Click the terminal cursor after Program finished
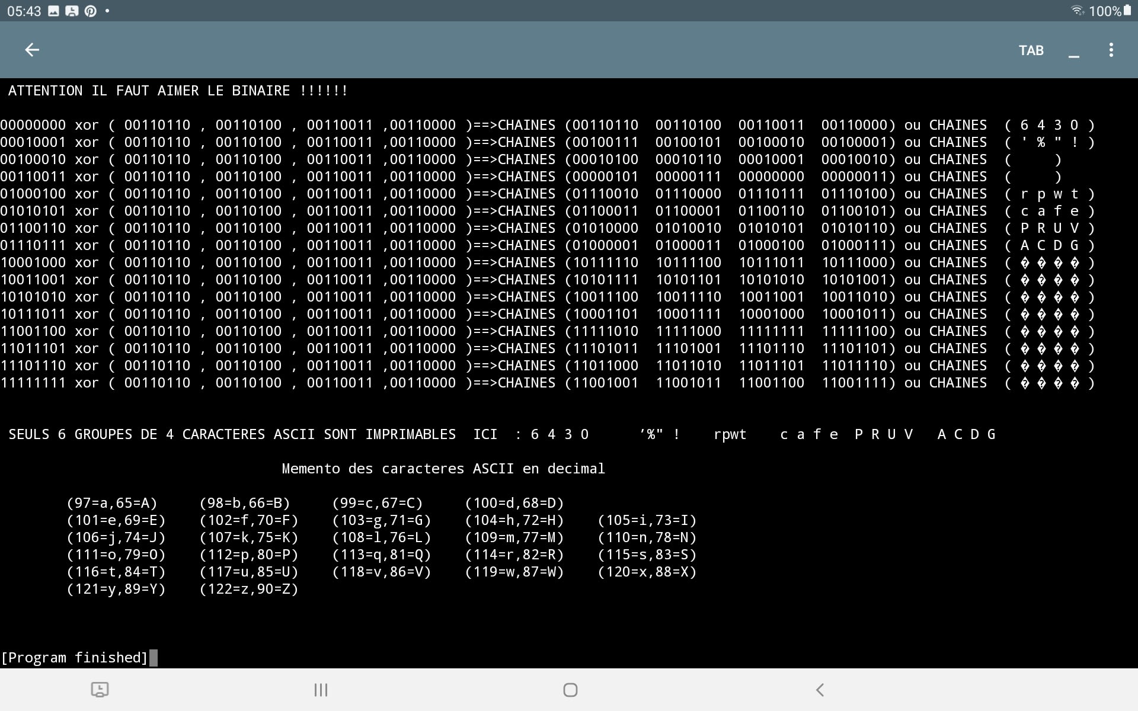The height and width of the screenshot is (711, 1138). pos(154,658)
